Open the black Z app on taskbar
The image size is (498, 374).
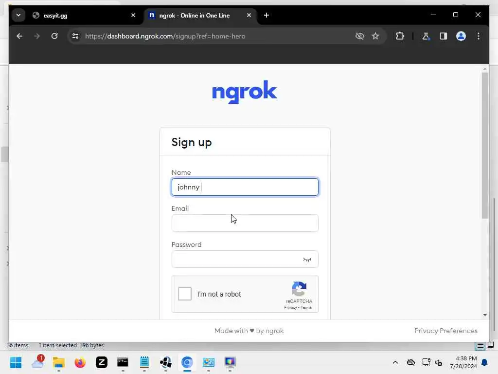tap(102, 362)
